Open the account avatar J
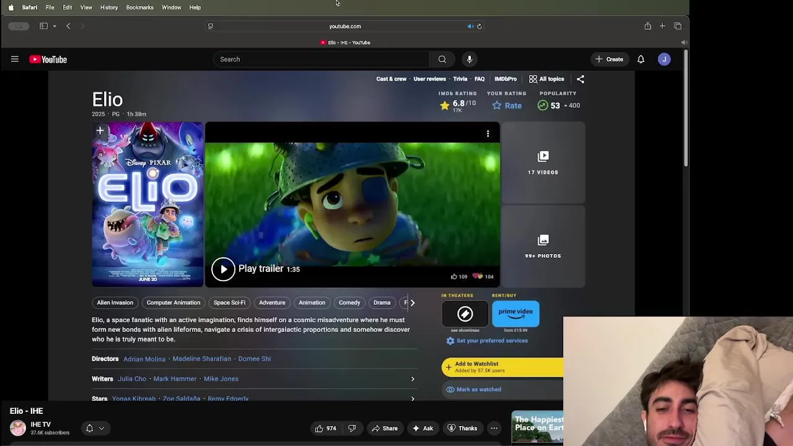This screenshot has width=793, height=446. [664, 59]
